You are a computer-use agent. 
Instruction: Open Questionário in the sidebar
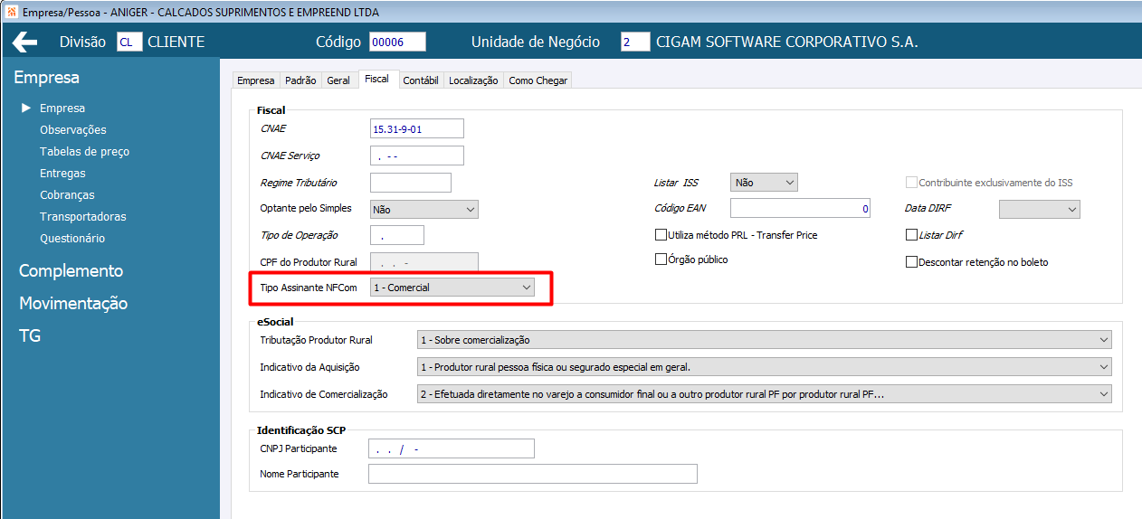[x=72, y=239]
